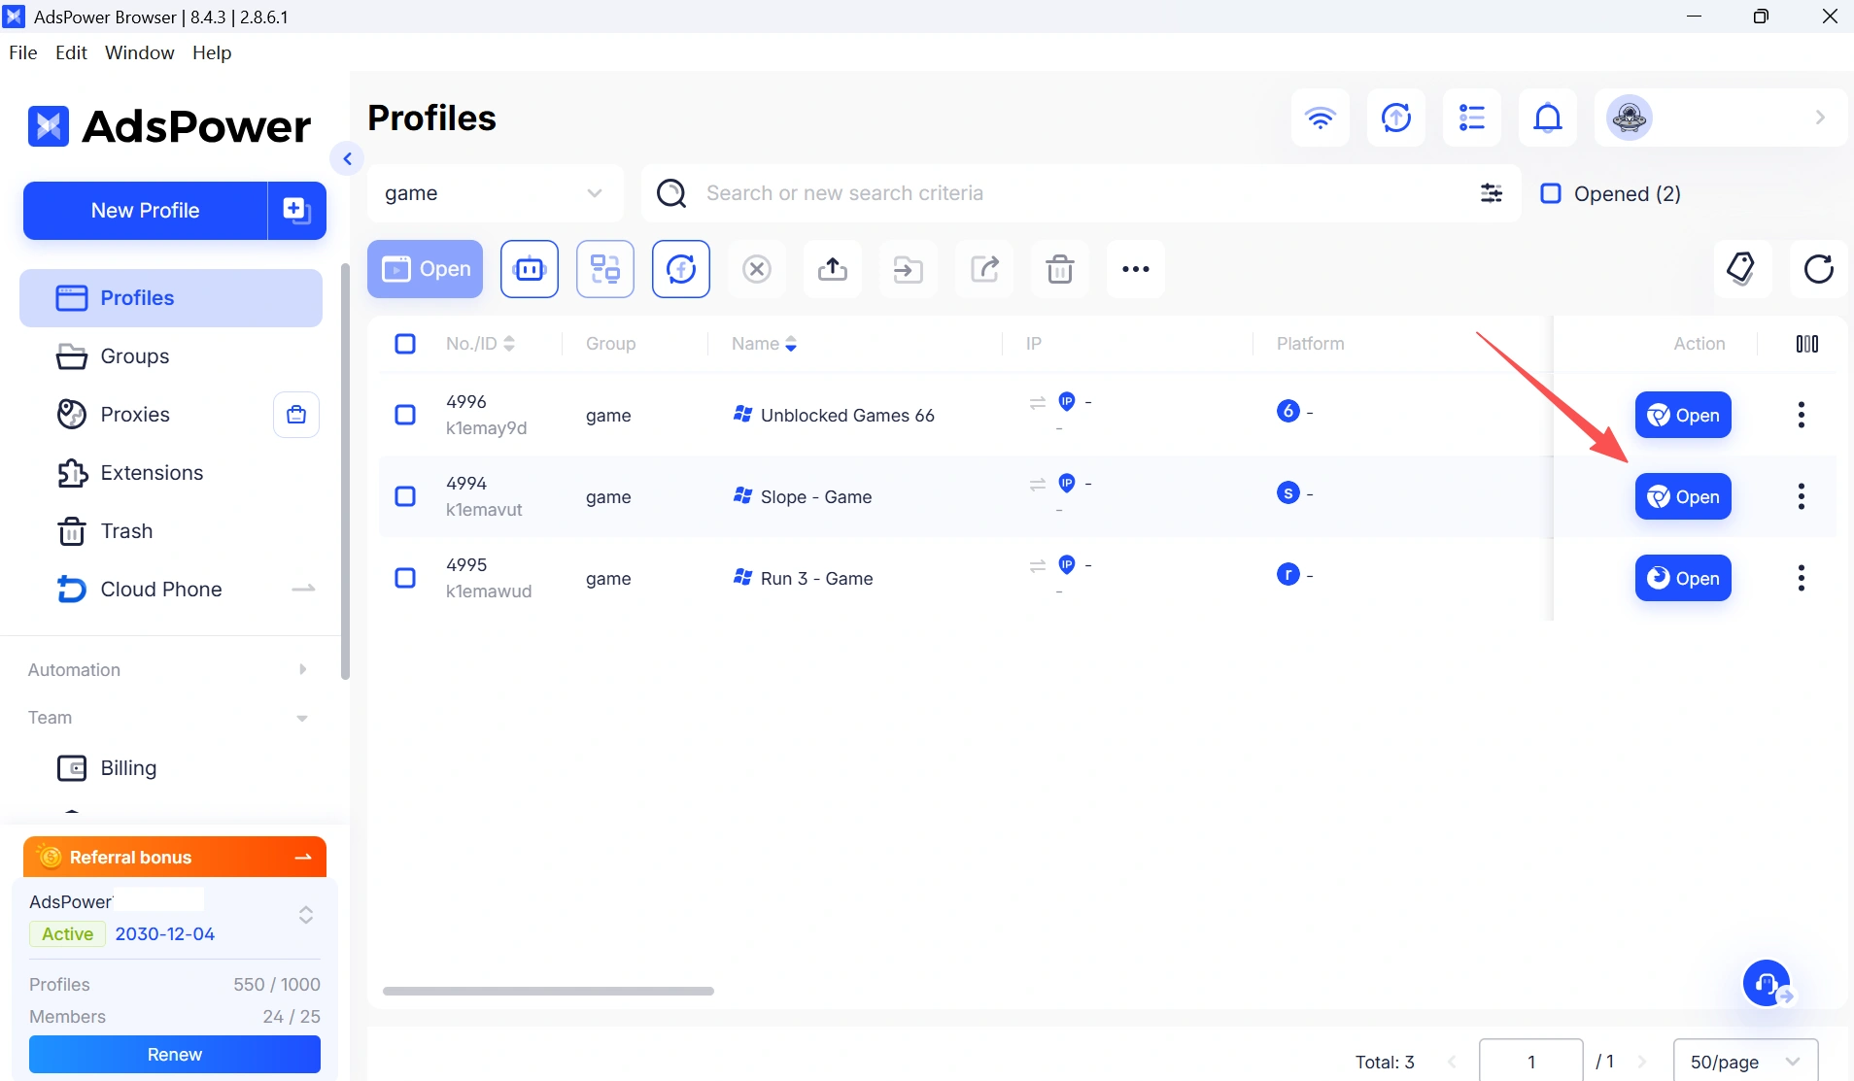1854x1081 pixels.
Task: Open the notification bell icon
Action: tap(1548, 118)
